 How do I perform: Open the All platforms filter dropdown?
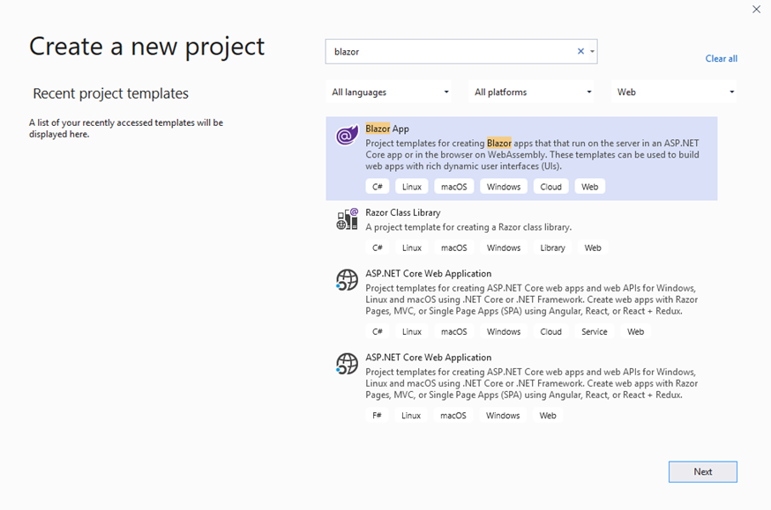click(531, 92)
